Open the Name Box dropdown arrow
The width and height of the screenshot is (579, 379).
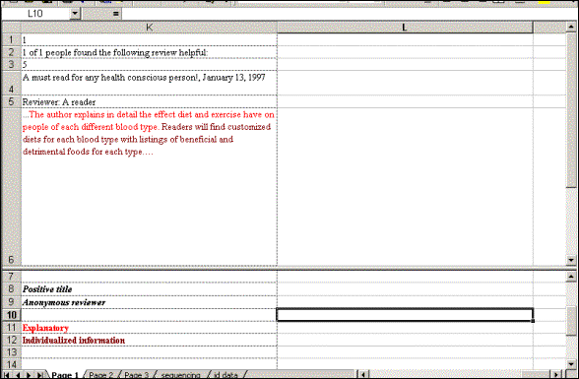point(75,14)
